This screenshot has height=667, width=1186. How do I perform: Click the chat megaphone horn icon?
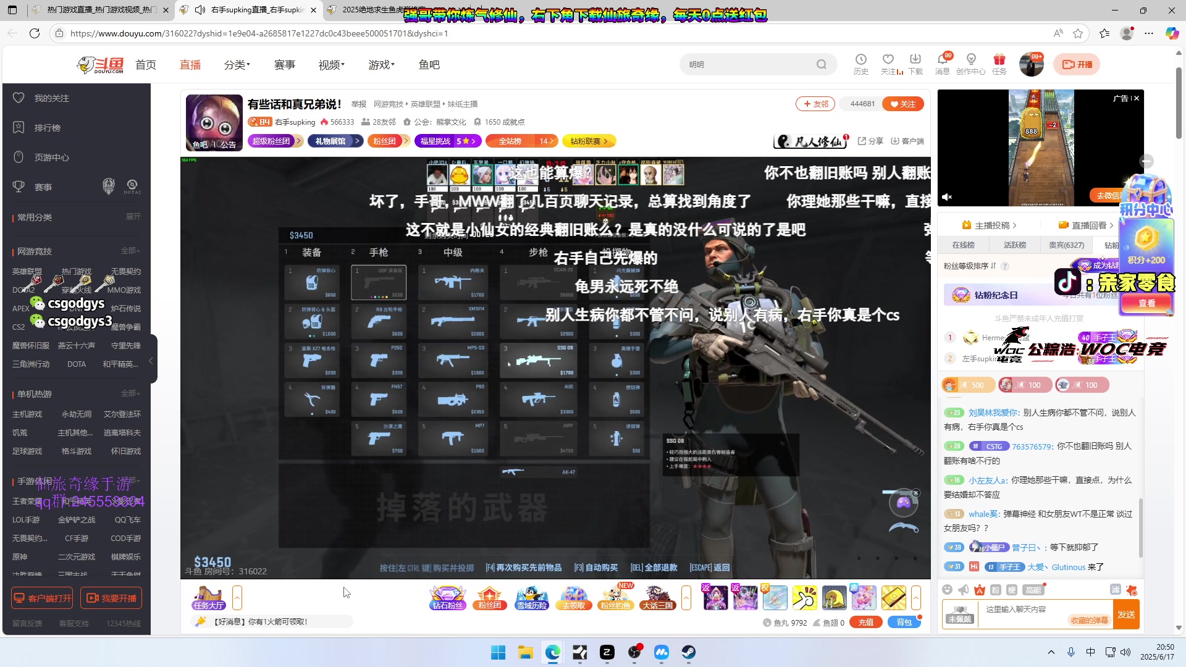point(964,590)
